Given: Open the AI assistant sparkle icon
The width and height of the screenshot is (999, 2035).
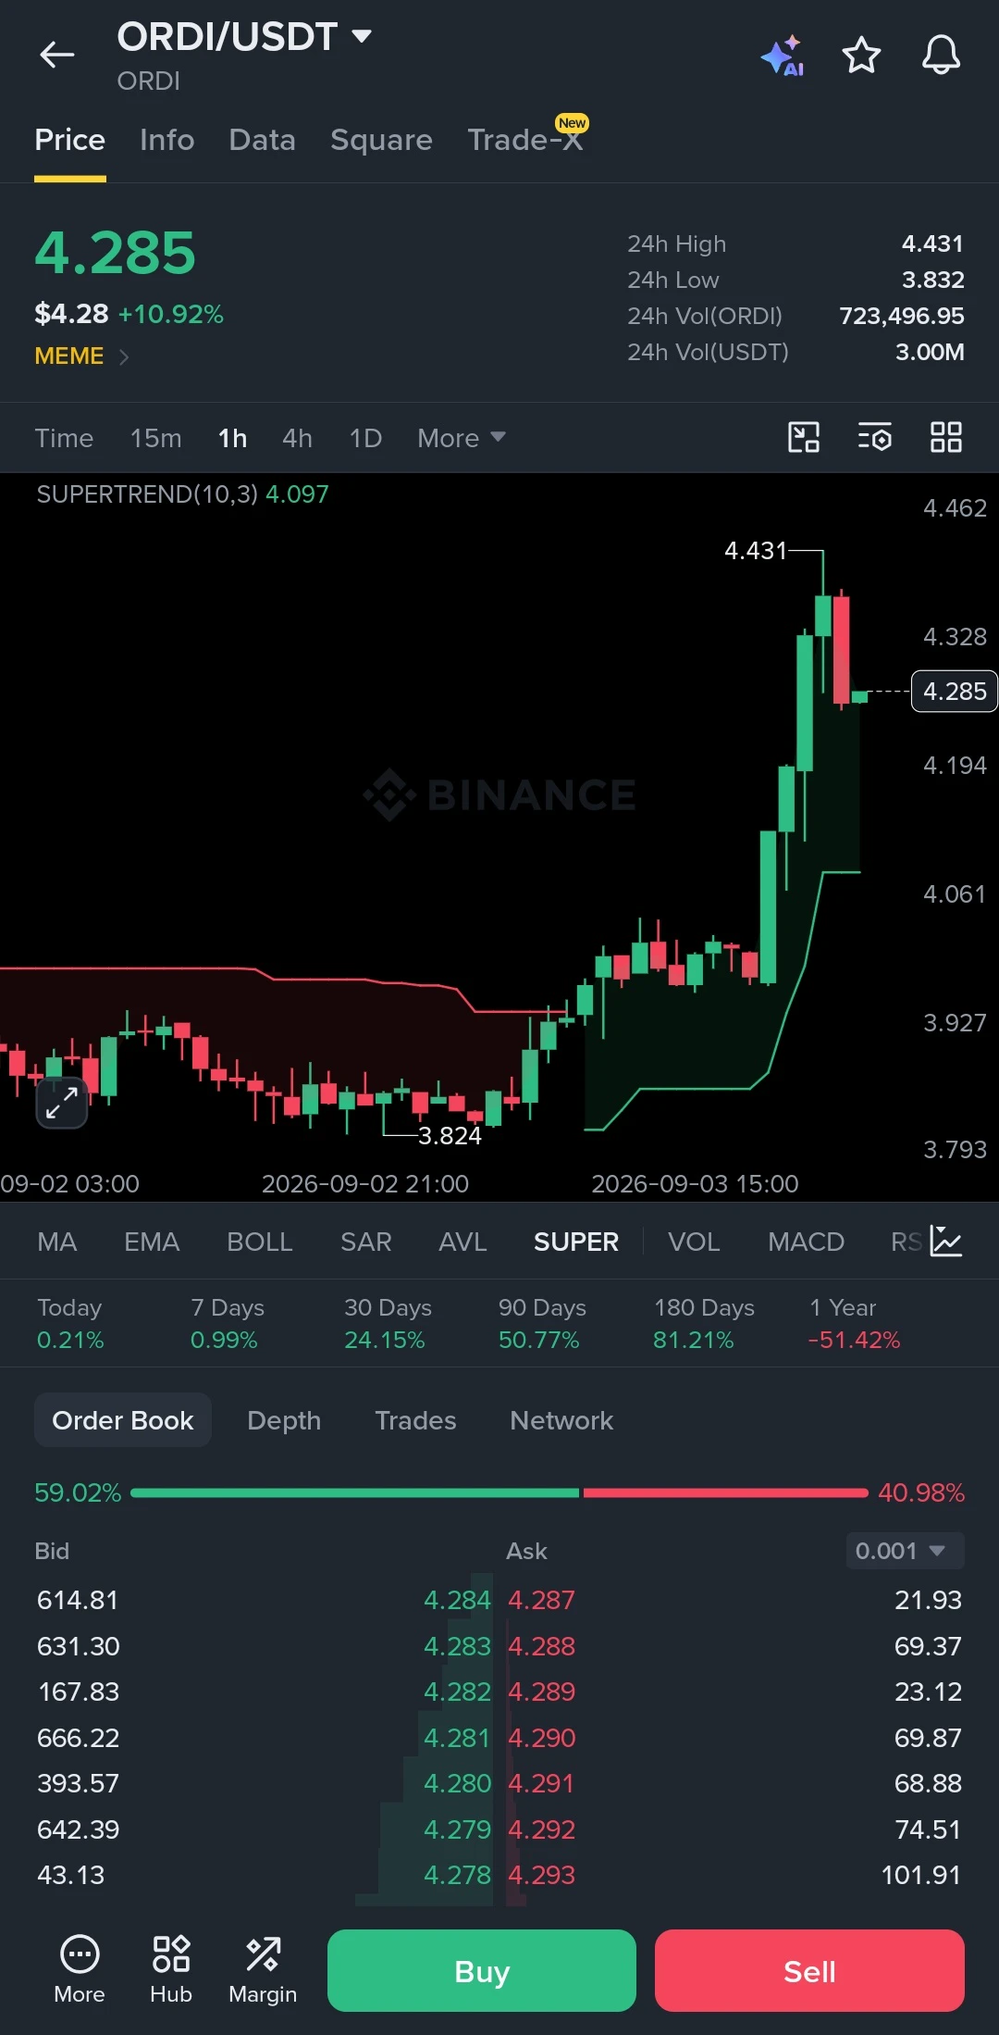Looking at the screenshot, I should [x=783, y=56].
